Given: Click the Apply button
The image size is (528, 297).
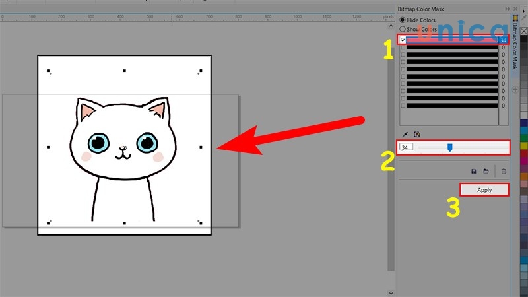Looking at the screenshot, I should 484,190.
